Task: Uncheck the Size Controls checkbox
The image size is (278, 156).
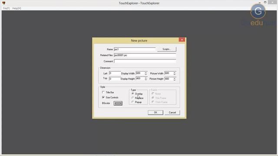Action: [103, 97]
